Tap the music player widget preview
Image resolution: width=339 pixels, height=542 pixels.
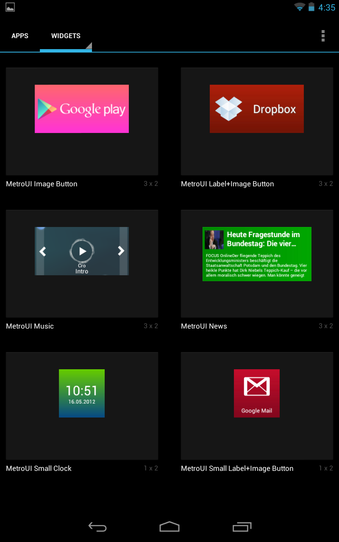(x=82, y=251)
